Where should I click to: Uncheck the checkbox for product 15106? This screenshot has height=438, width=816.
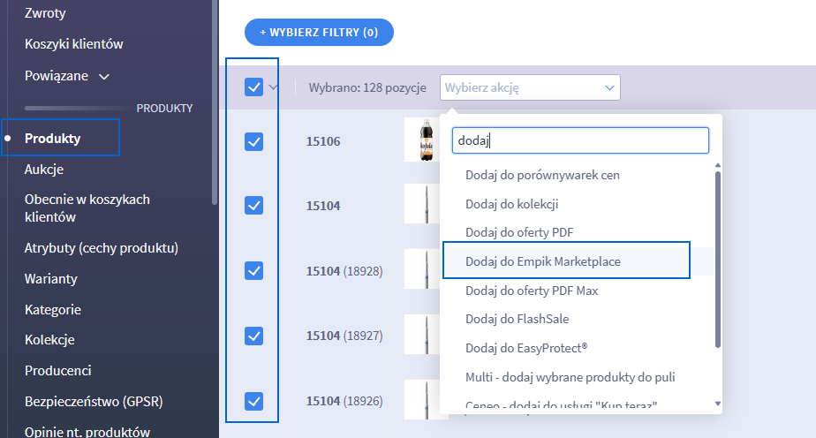point(253,141)
